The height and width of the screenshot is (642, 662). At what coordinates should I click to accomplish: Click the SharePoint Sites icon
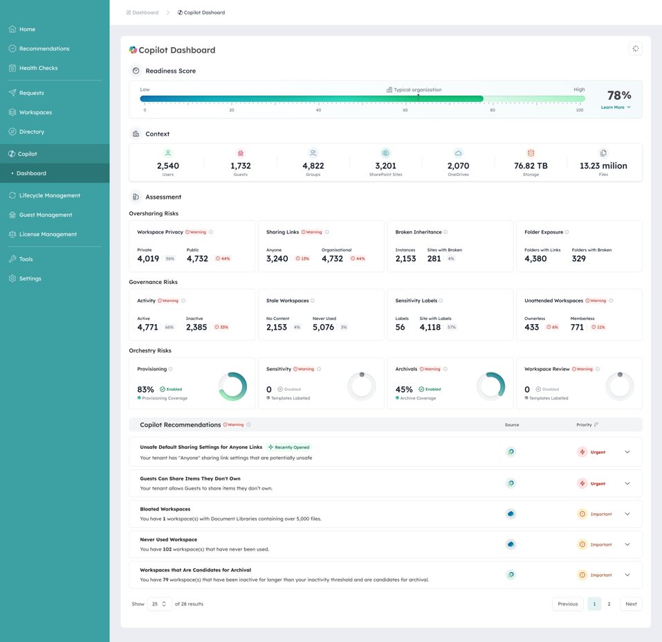[386, 153]
